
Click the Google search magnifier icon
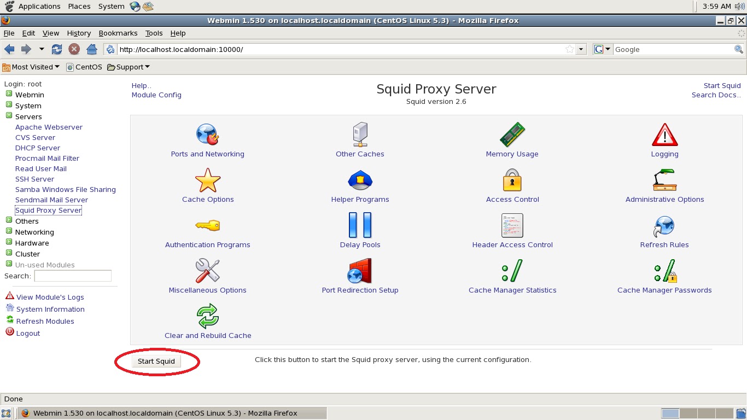[x=739, y=49]
